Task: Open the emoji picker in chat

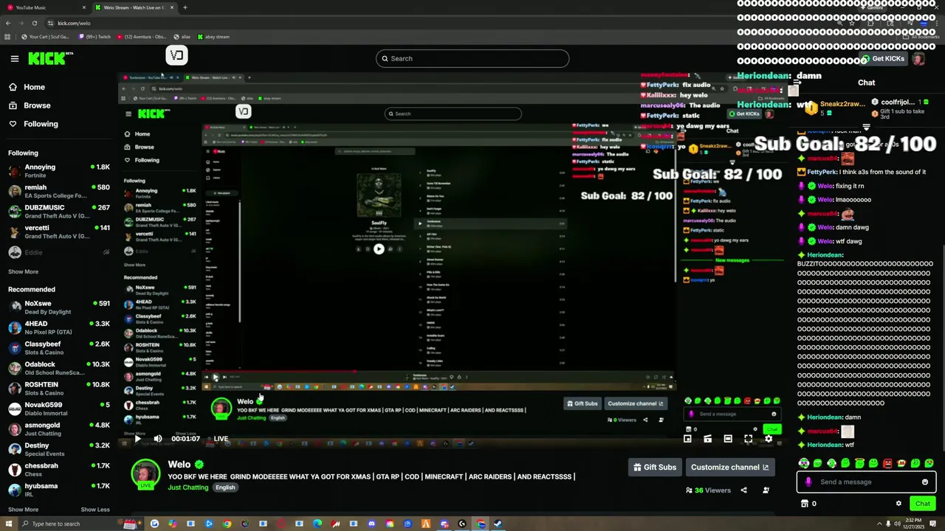Action: pyautogui.click(x=924, y=482)
